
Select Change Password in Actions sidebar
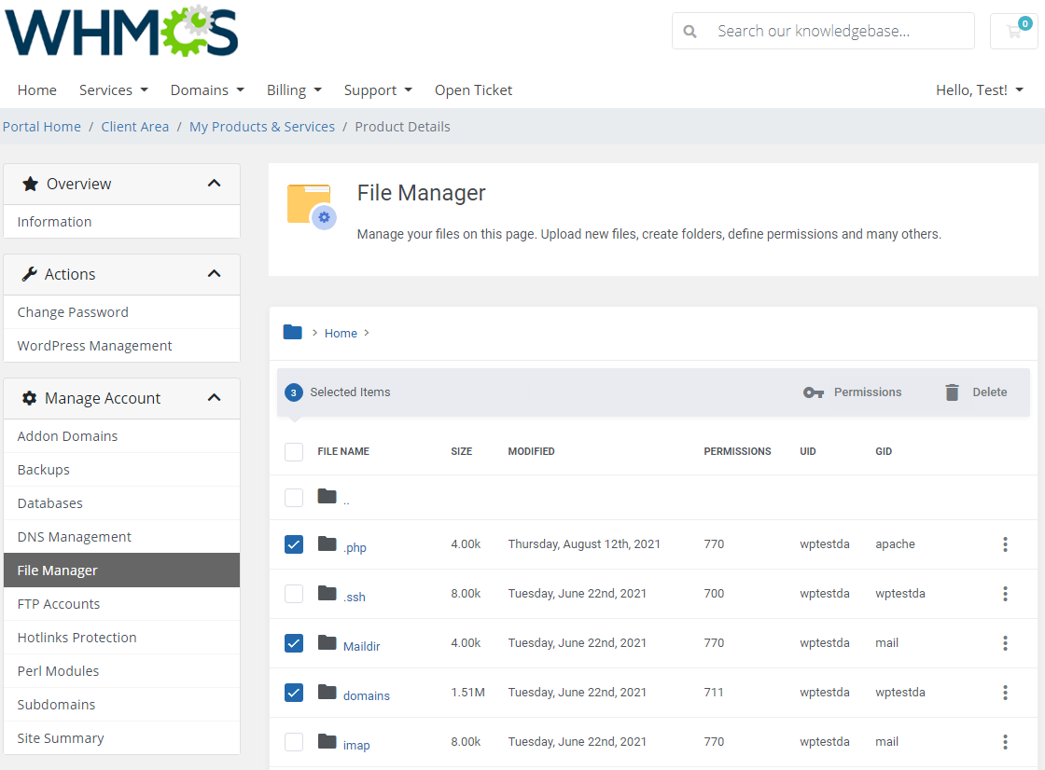point(122,312)
